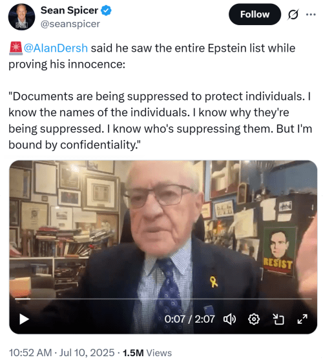This screenshot has height=360, width=323.
Task: Open the 10:52 AM Jul 10, 2025 timestamp
Action: point(61,353)
